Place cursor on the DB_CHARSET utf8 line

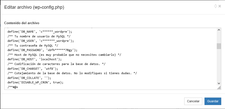tap(33, 68)
